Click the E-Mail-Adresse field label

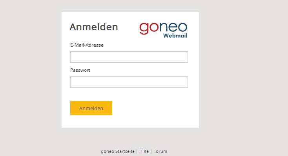click(x=87, y=45)
